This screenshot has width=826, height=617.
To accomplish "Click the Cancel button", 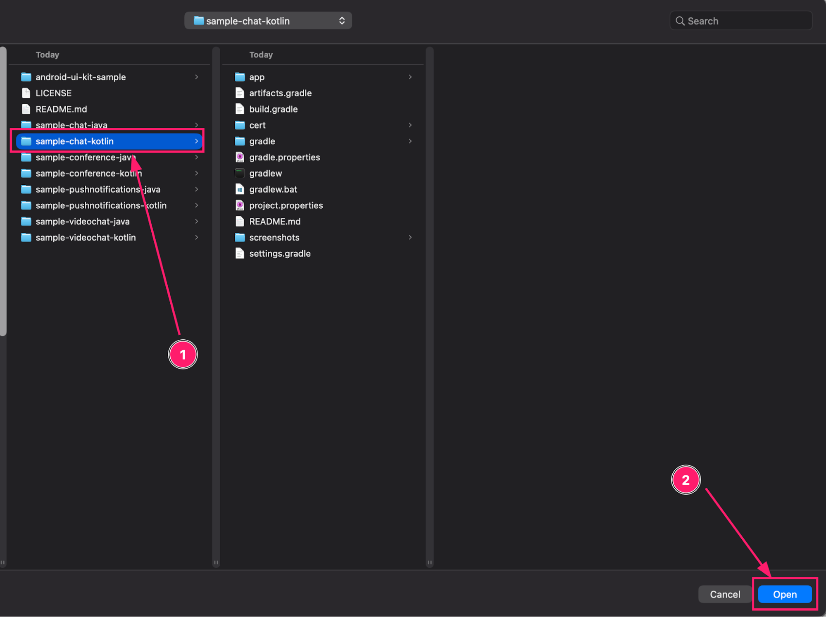I will click(x=725, y=595).
